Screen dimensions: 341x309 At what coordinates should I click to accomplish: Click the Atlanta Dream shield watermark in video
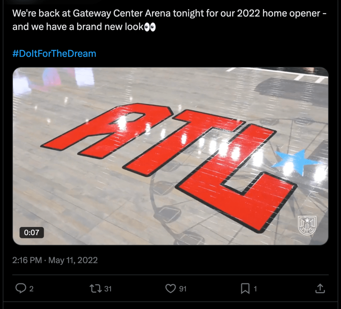click(x=307, y=226)
